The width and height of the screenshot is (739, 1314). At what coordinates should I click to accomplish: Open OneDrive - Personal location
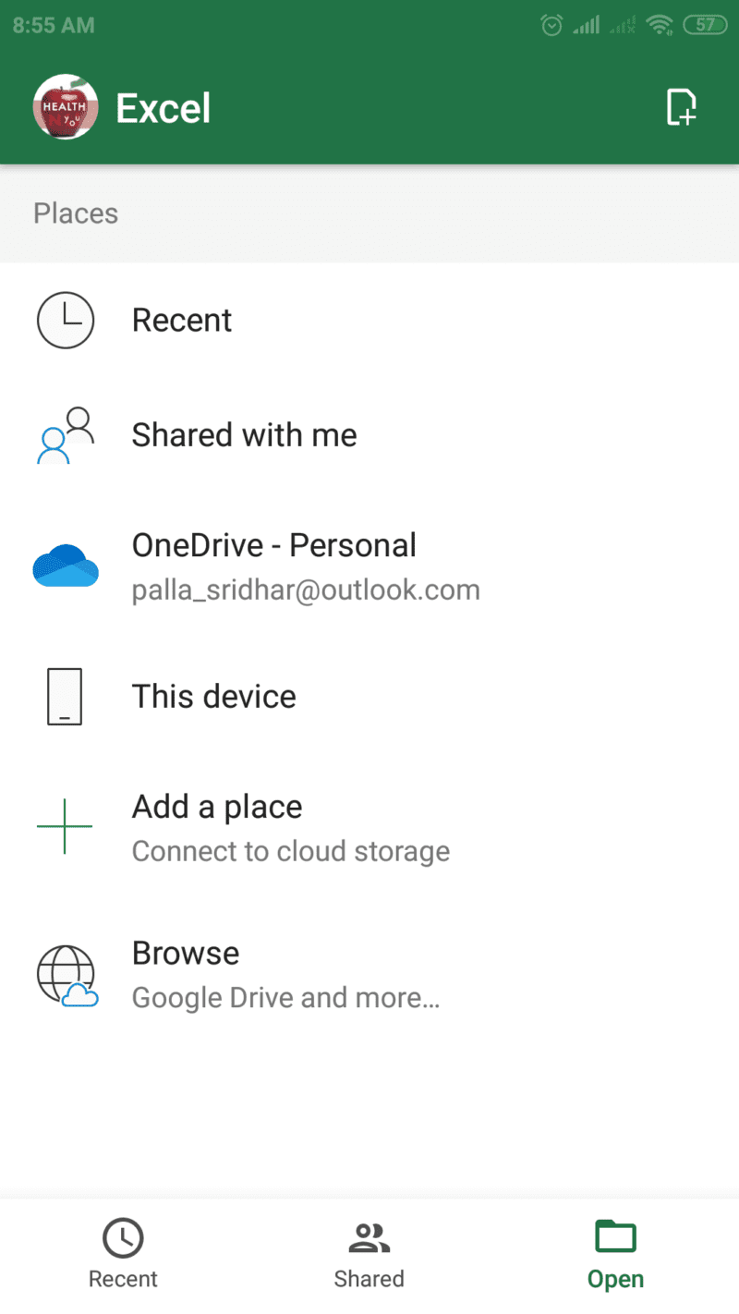coord(369,565)
